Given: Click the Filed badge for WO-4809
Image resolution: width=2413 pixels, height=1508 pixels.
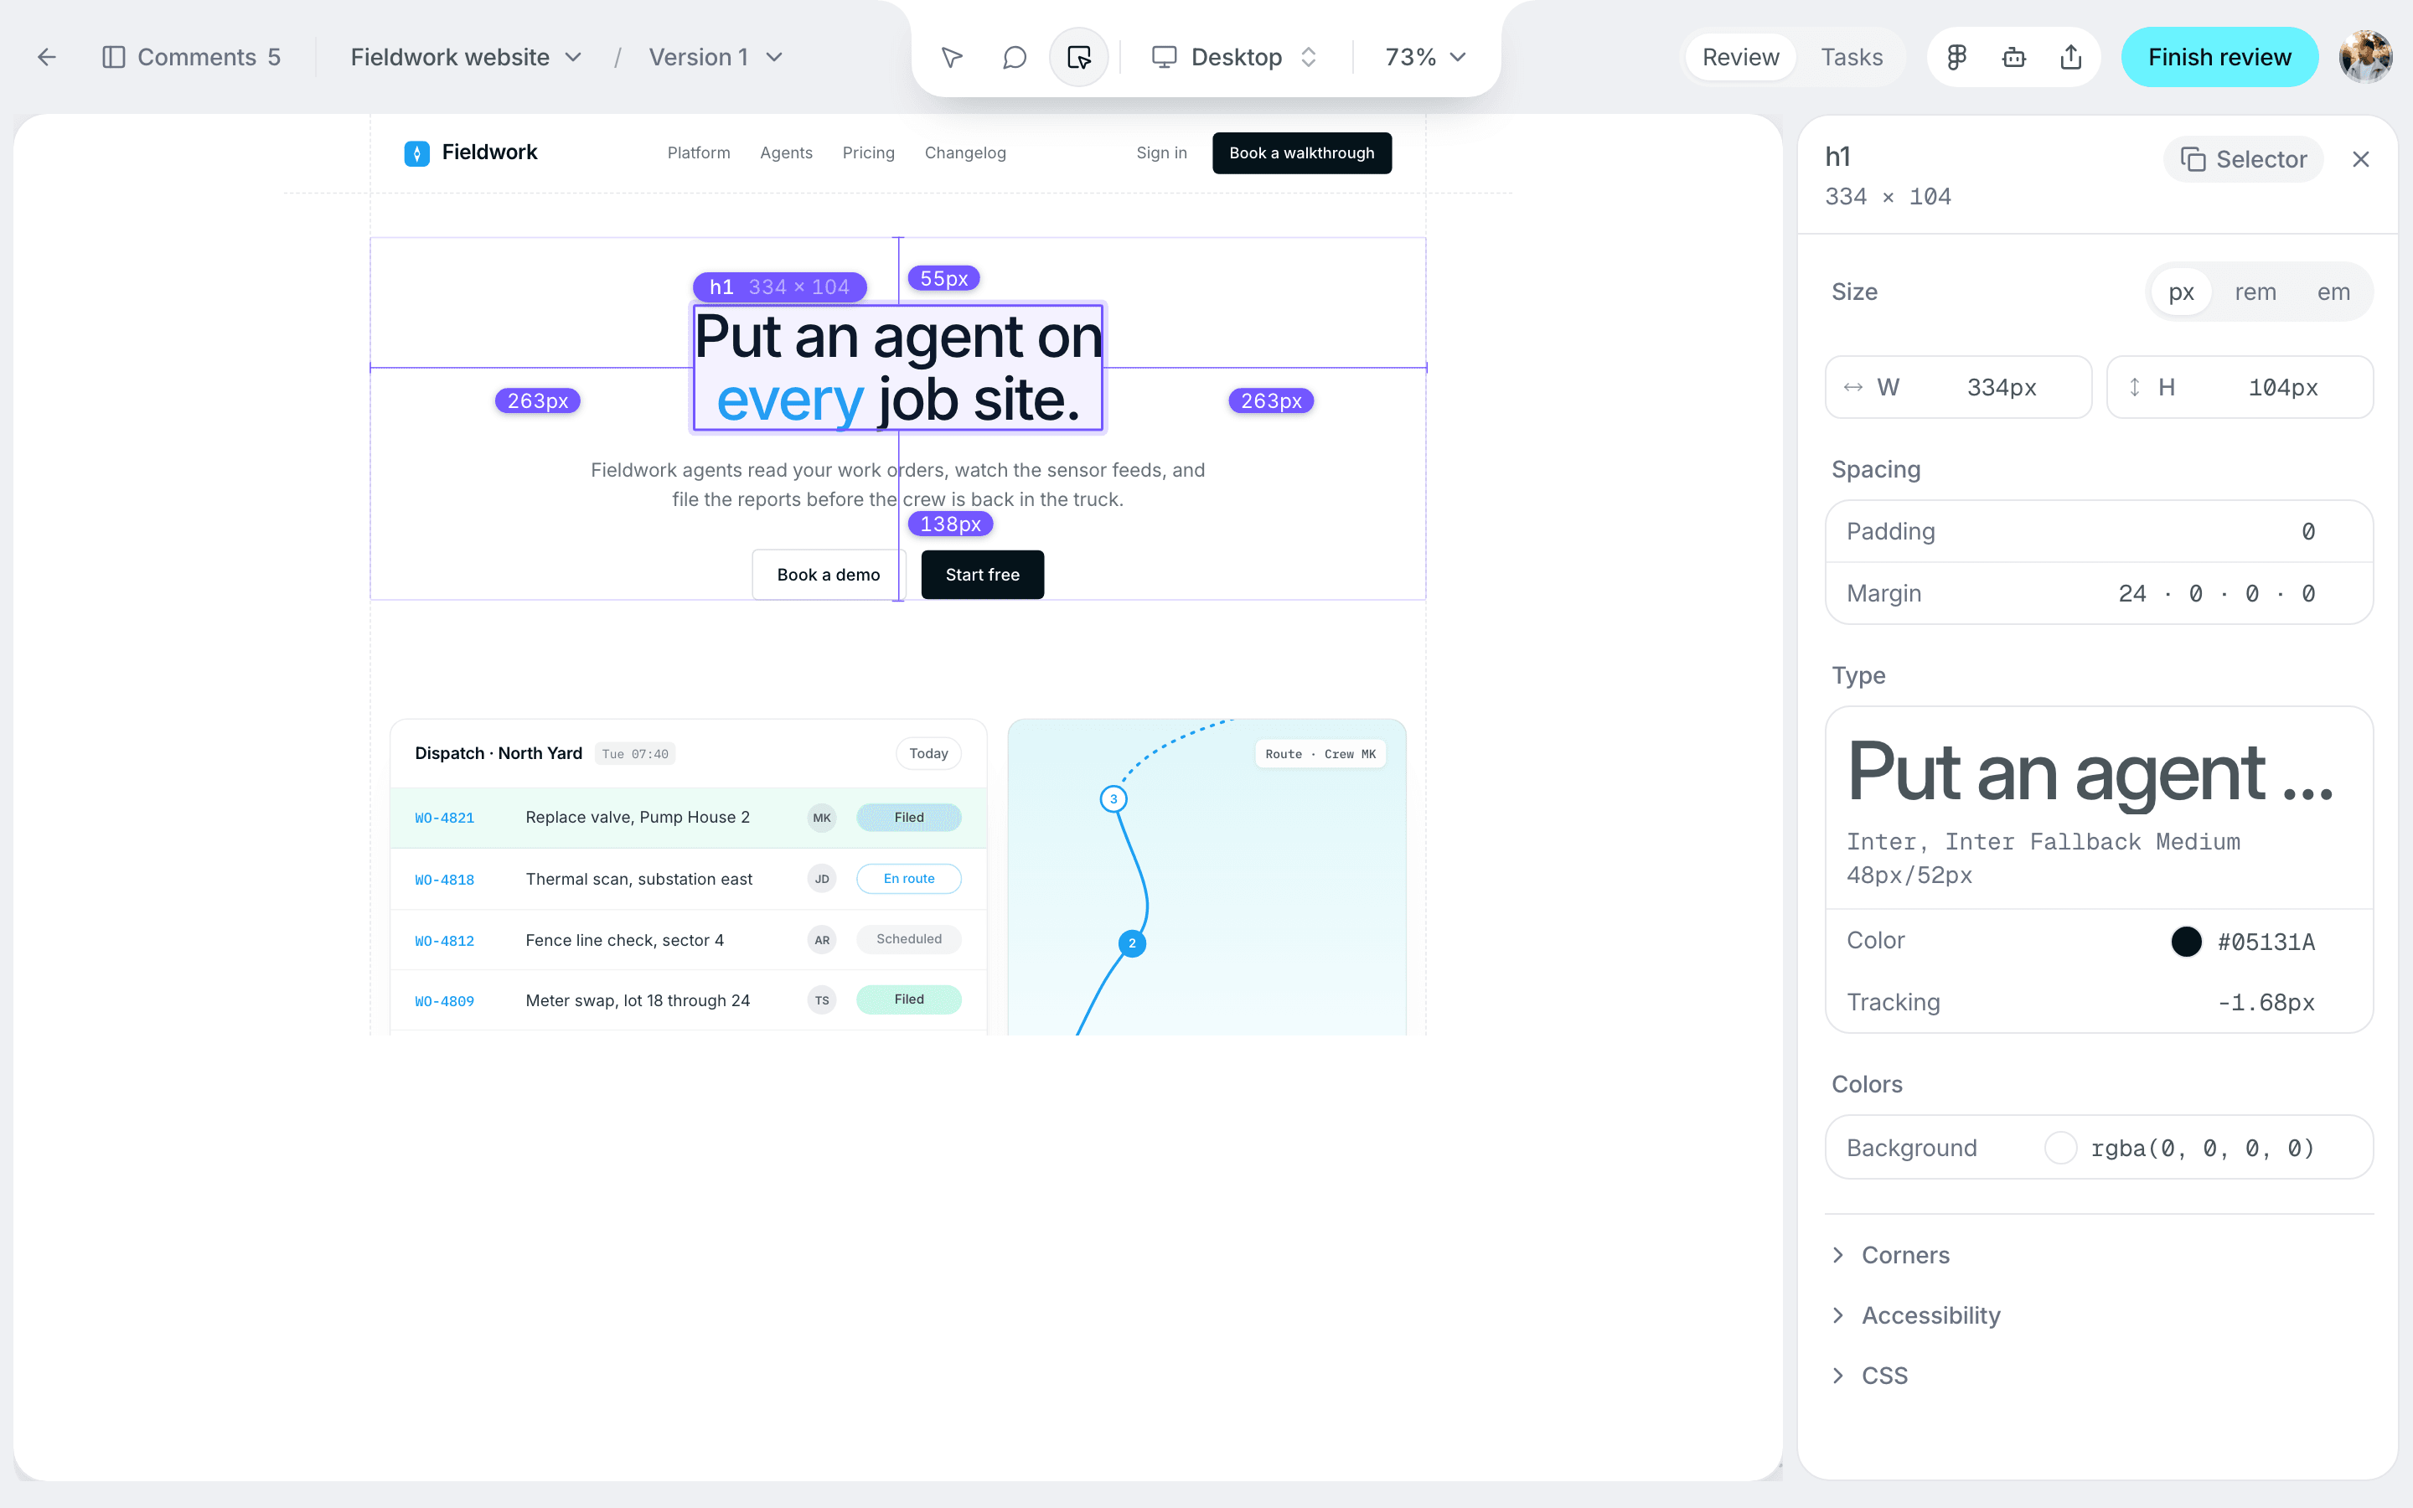Looking at the screenshot, I should tap(909, 999).
